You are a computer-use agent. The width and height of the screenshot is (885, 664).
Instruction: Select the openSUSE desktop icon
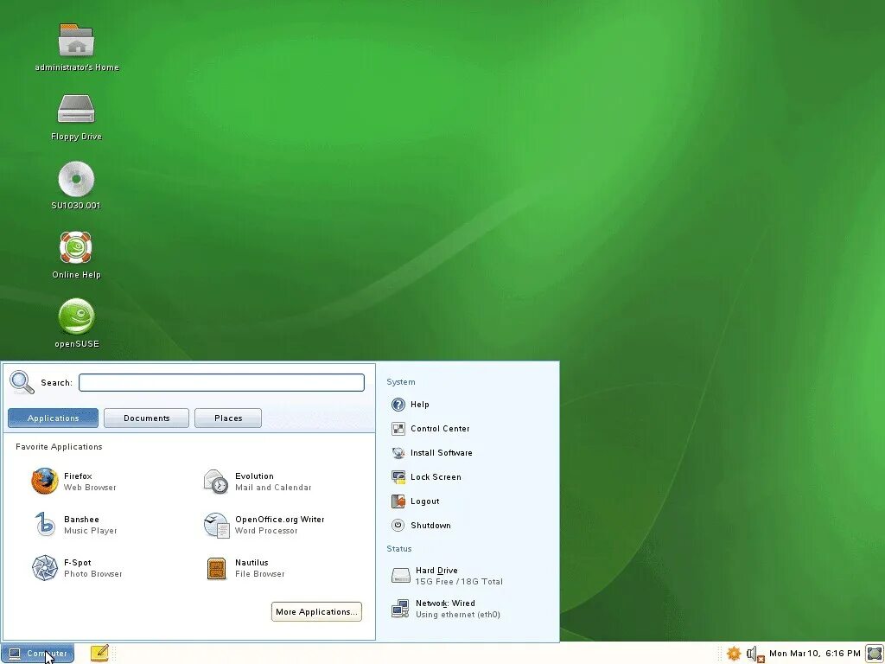[x=76, y=316]
